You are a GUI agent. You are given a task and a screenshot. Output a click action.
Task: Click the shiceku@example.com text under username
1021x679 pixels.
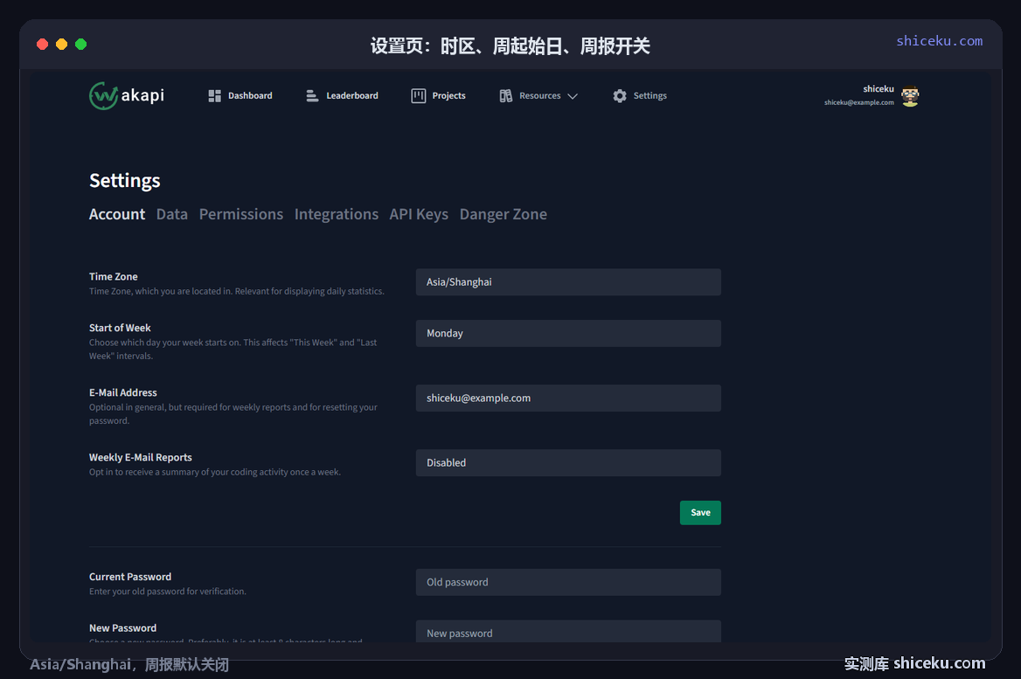(859, 103)
